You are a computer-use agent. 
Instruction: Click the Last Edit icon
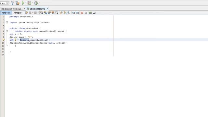(26, 13)
